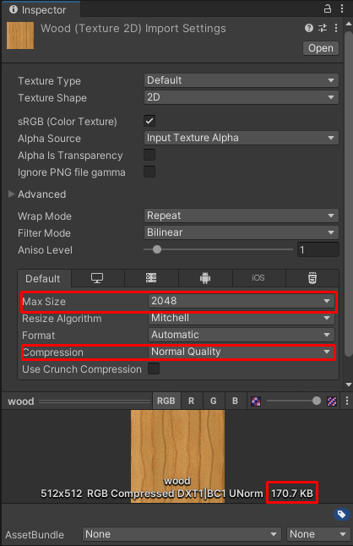The image size is (353, 546).
Task: Enable Ignore PNG file gamma checkbox
Action: point(149,172)
